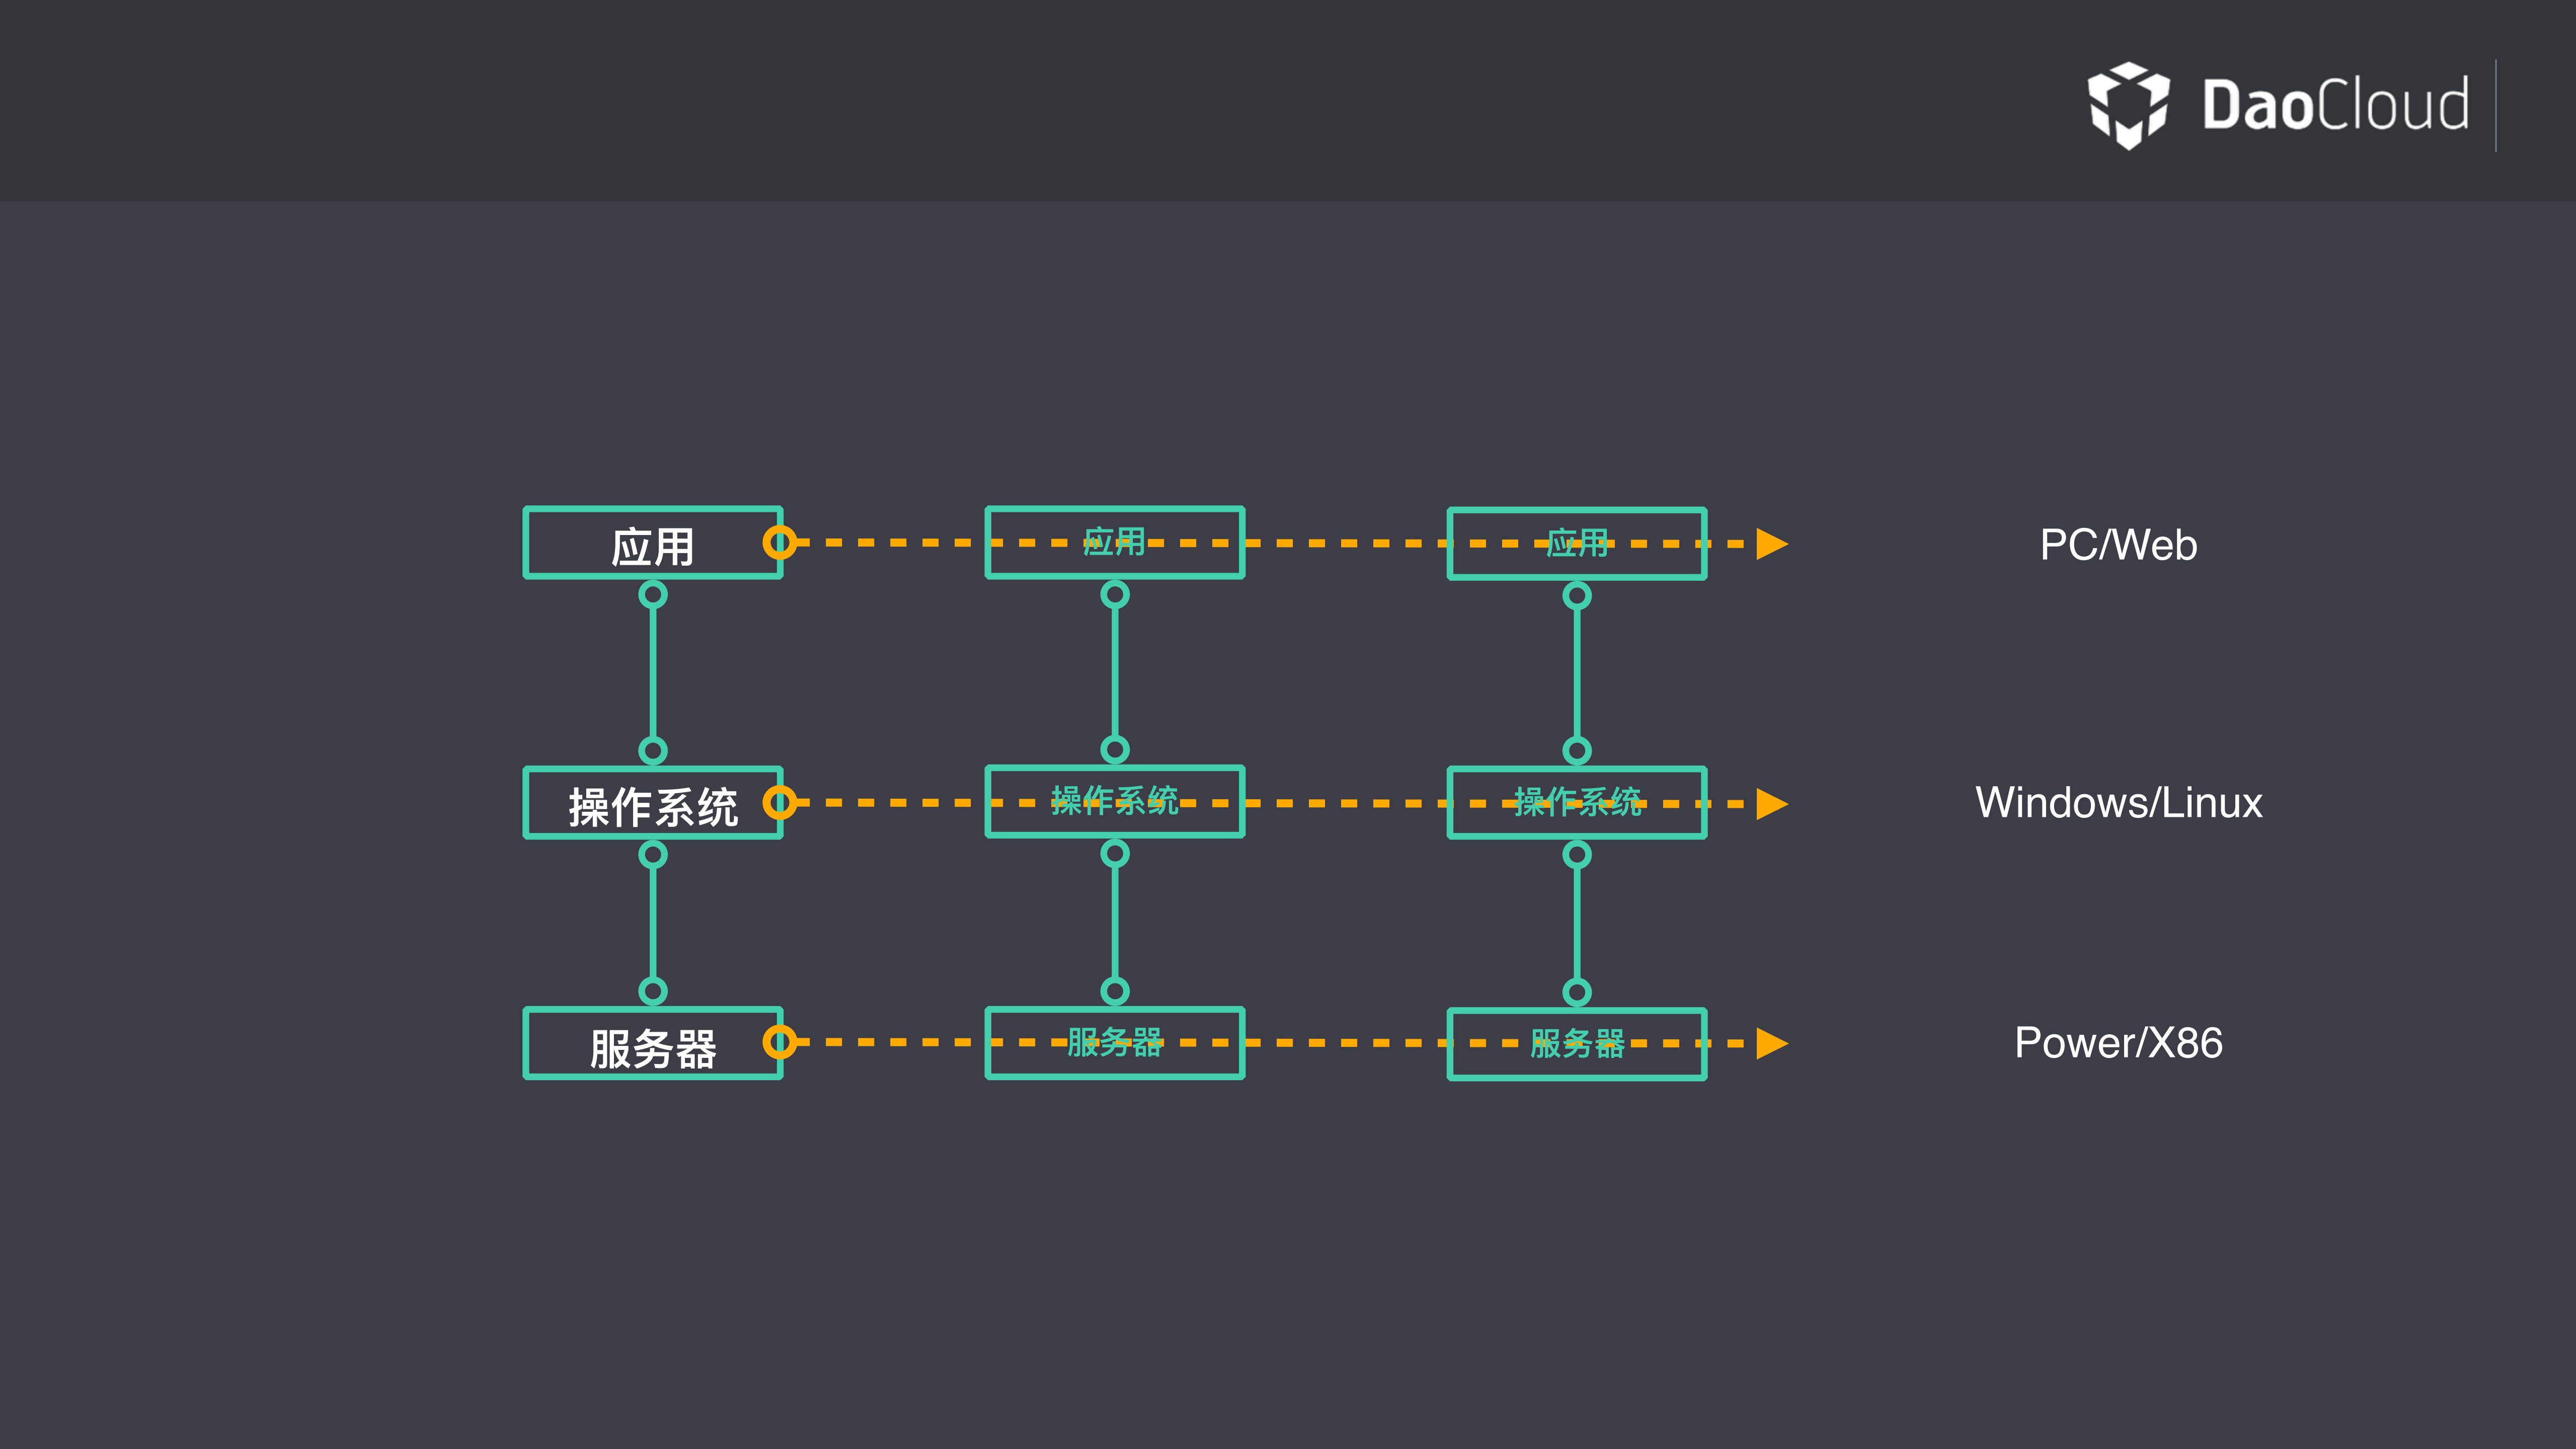Click the rightmost 服务器 box
The height and width of the screenshot is (1449, 2576).
[1576, 1043]
